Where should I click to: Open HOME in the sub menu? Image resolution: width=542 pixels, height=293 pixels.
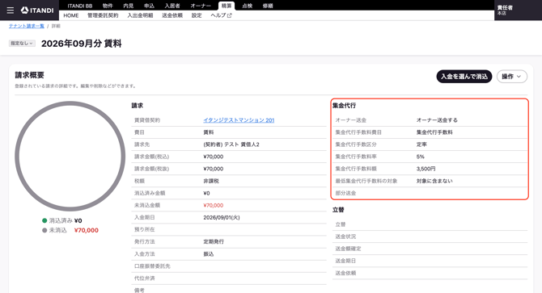(71, 15)
